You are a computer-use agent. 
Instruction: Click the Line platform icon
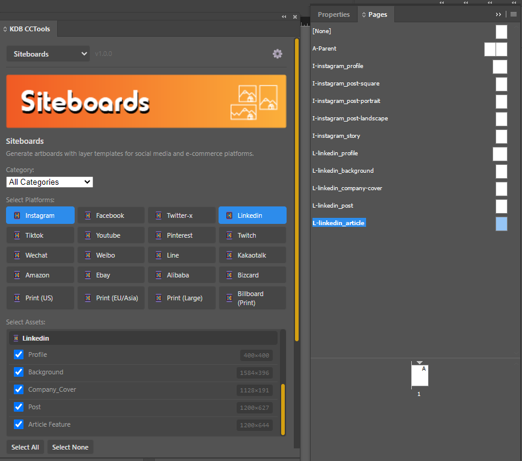click(159, 255)
